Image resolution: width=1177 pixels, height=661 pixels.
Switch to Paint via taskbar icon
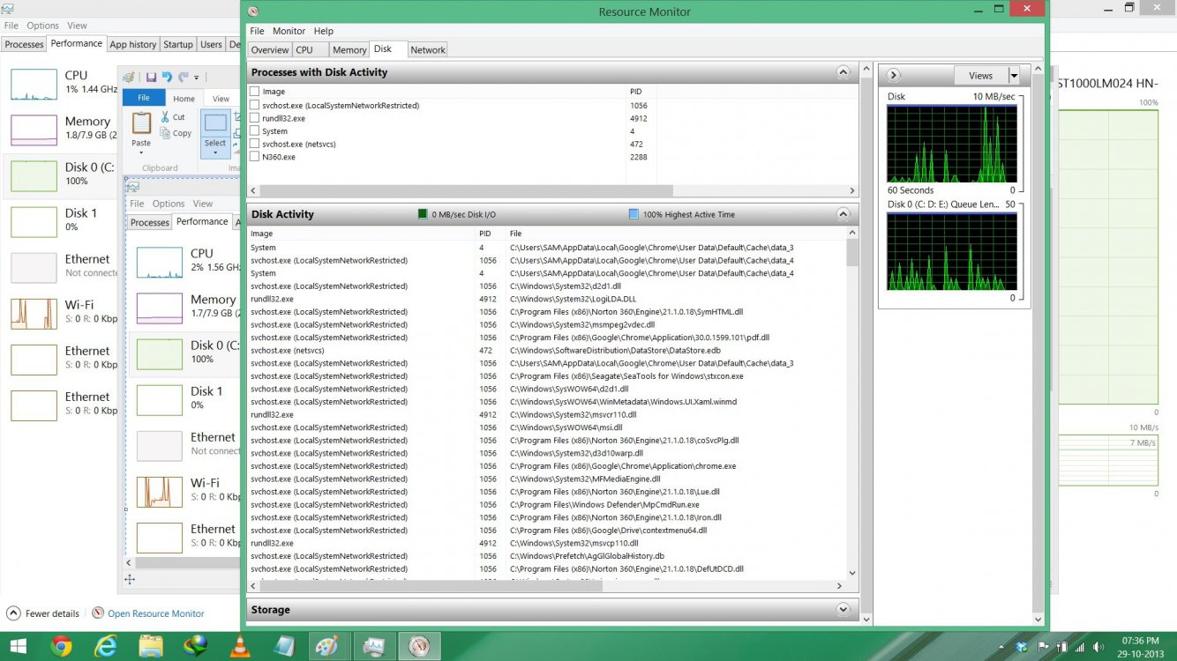point(327,646)
